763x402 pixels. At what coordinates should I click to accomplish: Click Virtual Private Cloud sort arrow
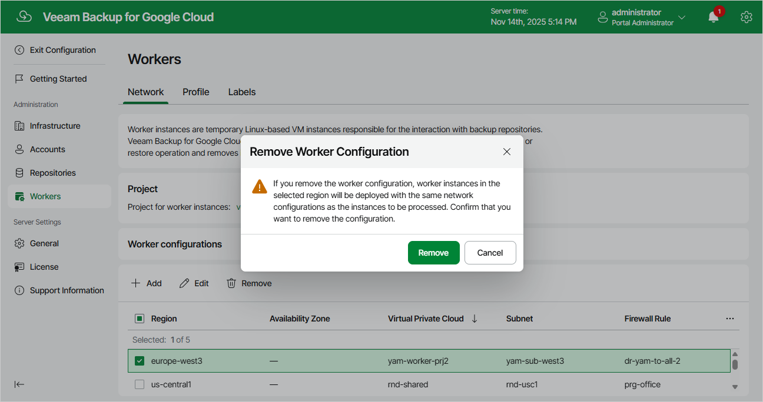(x=475, y=319)
